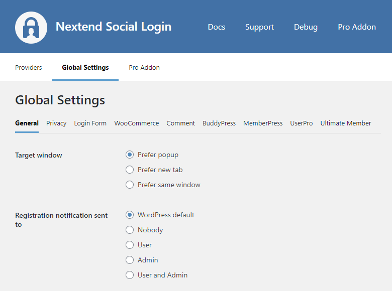Select the Prefer popup radio button

tap(130, 155)
